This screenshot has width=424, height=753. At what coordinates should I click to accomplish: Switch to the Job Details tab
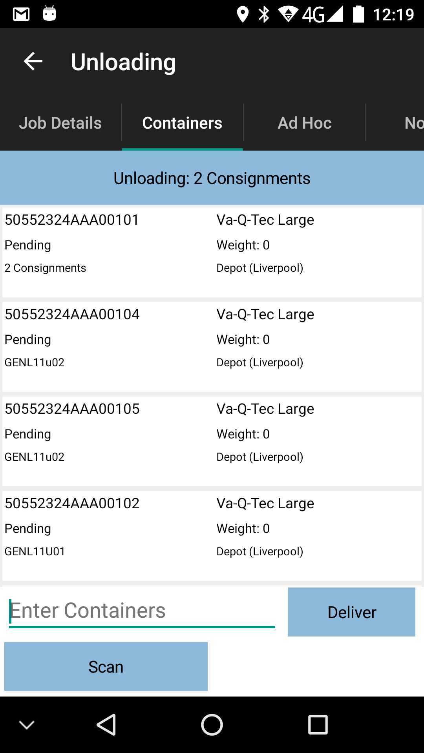click(x=60, y=123)
